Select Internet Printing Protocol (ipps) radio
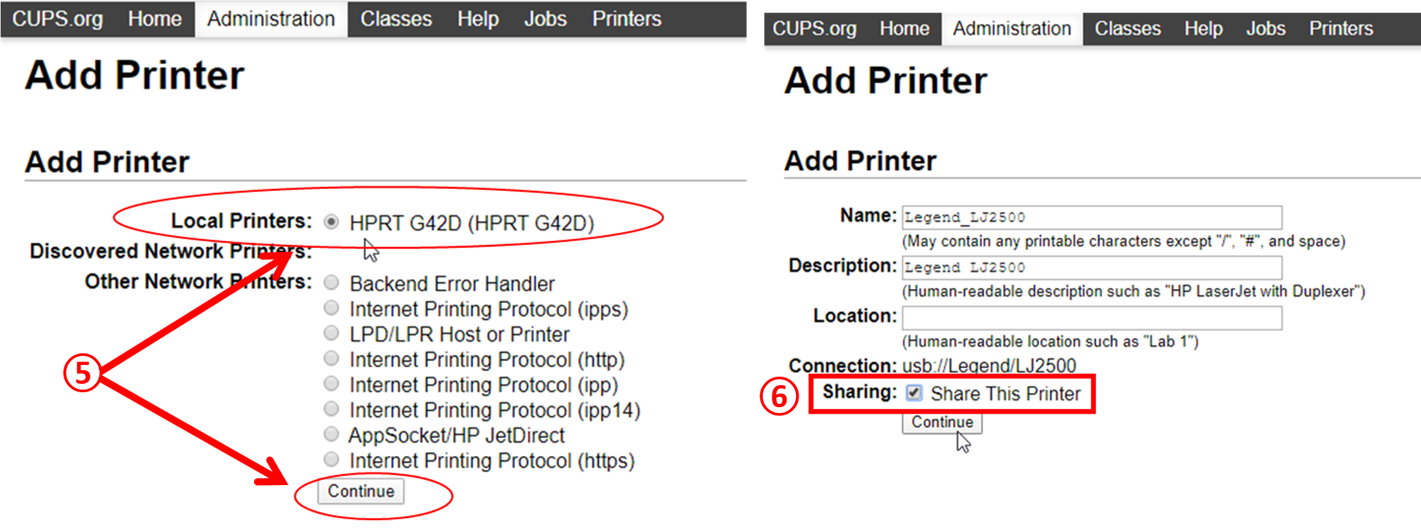The height and width of the screenshot is (528, 1421). (x=331, y=308)
